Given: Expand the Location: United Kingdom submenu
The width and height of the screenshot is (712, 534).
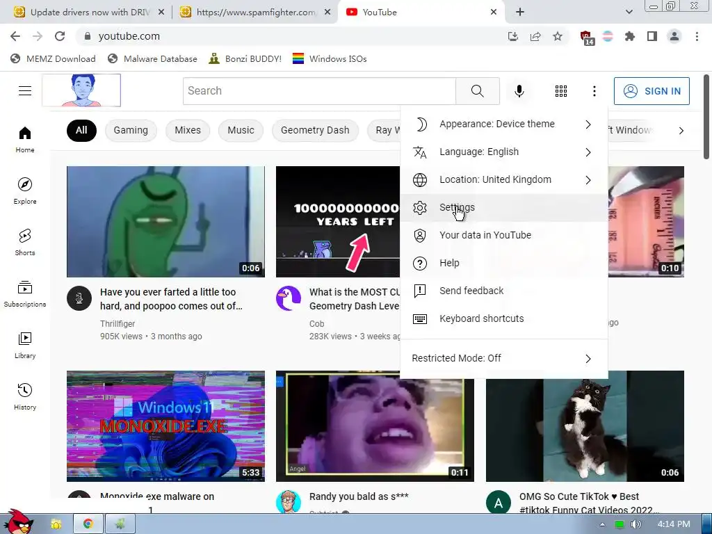Looking at the screenshot, I should pyautogui.click(x=503, y=180).
